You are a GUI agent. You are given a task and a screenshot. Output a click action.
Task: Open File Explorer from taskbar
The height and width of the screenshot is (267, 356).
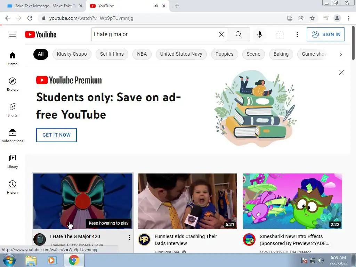[x=31, y=260]
